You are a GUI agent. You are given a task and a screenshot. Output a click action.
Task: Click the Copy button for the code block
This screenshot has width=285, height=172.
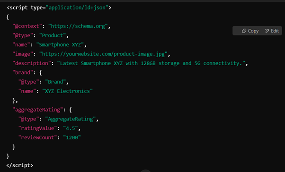coord(250,31)
